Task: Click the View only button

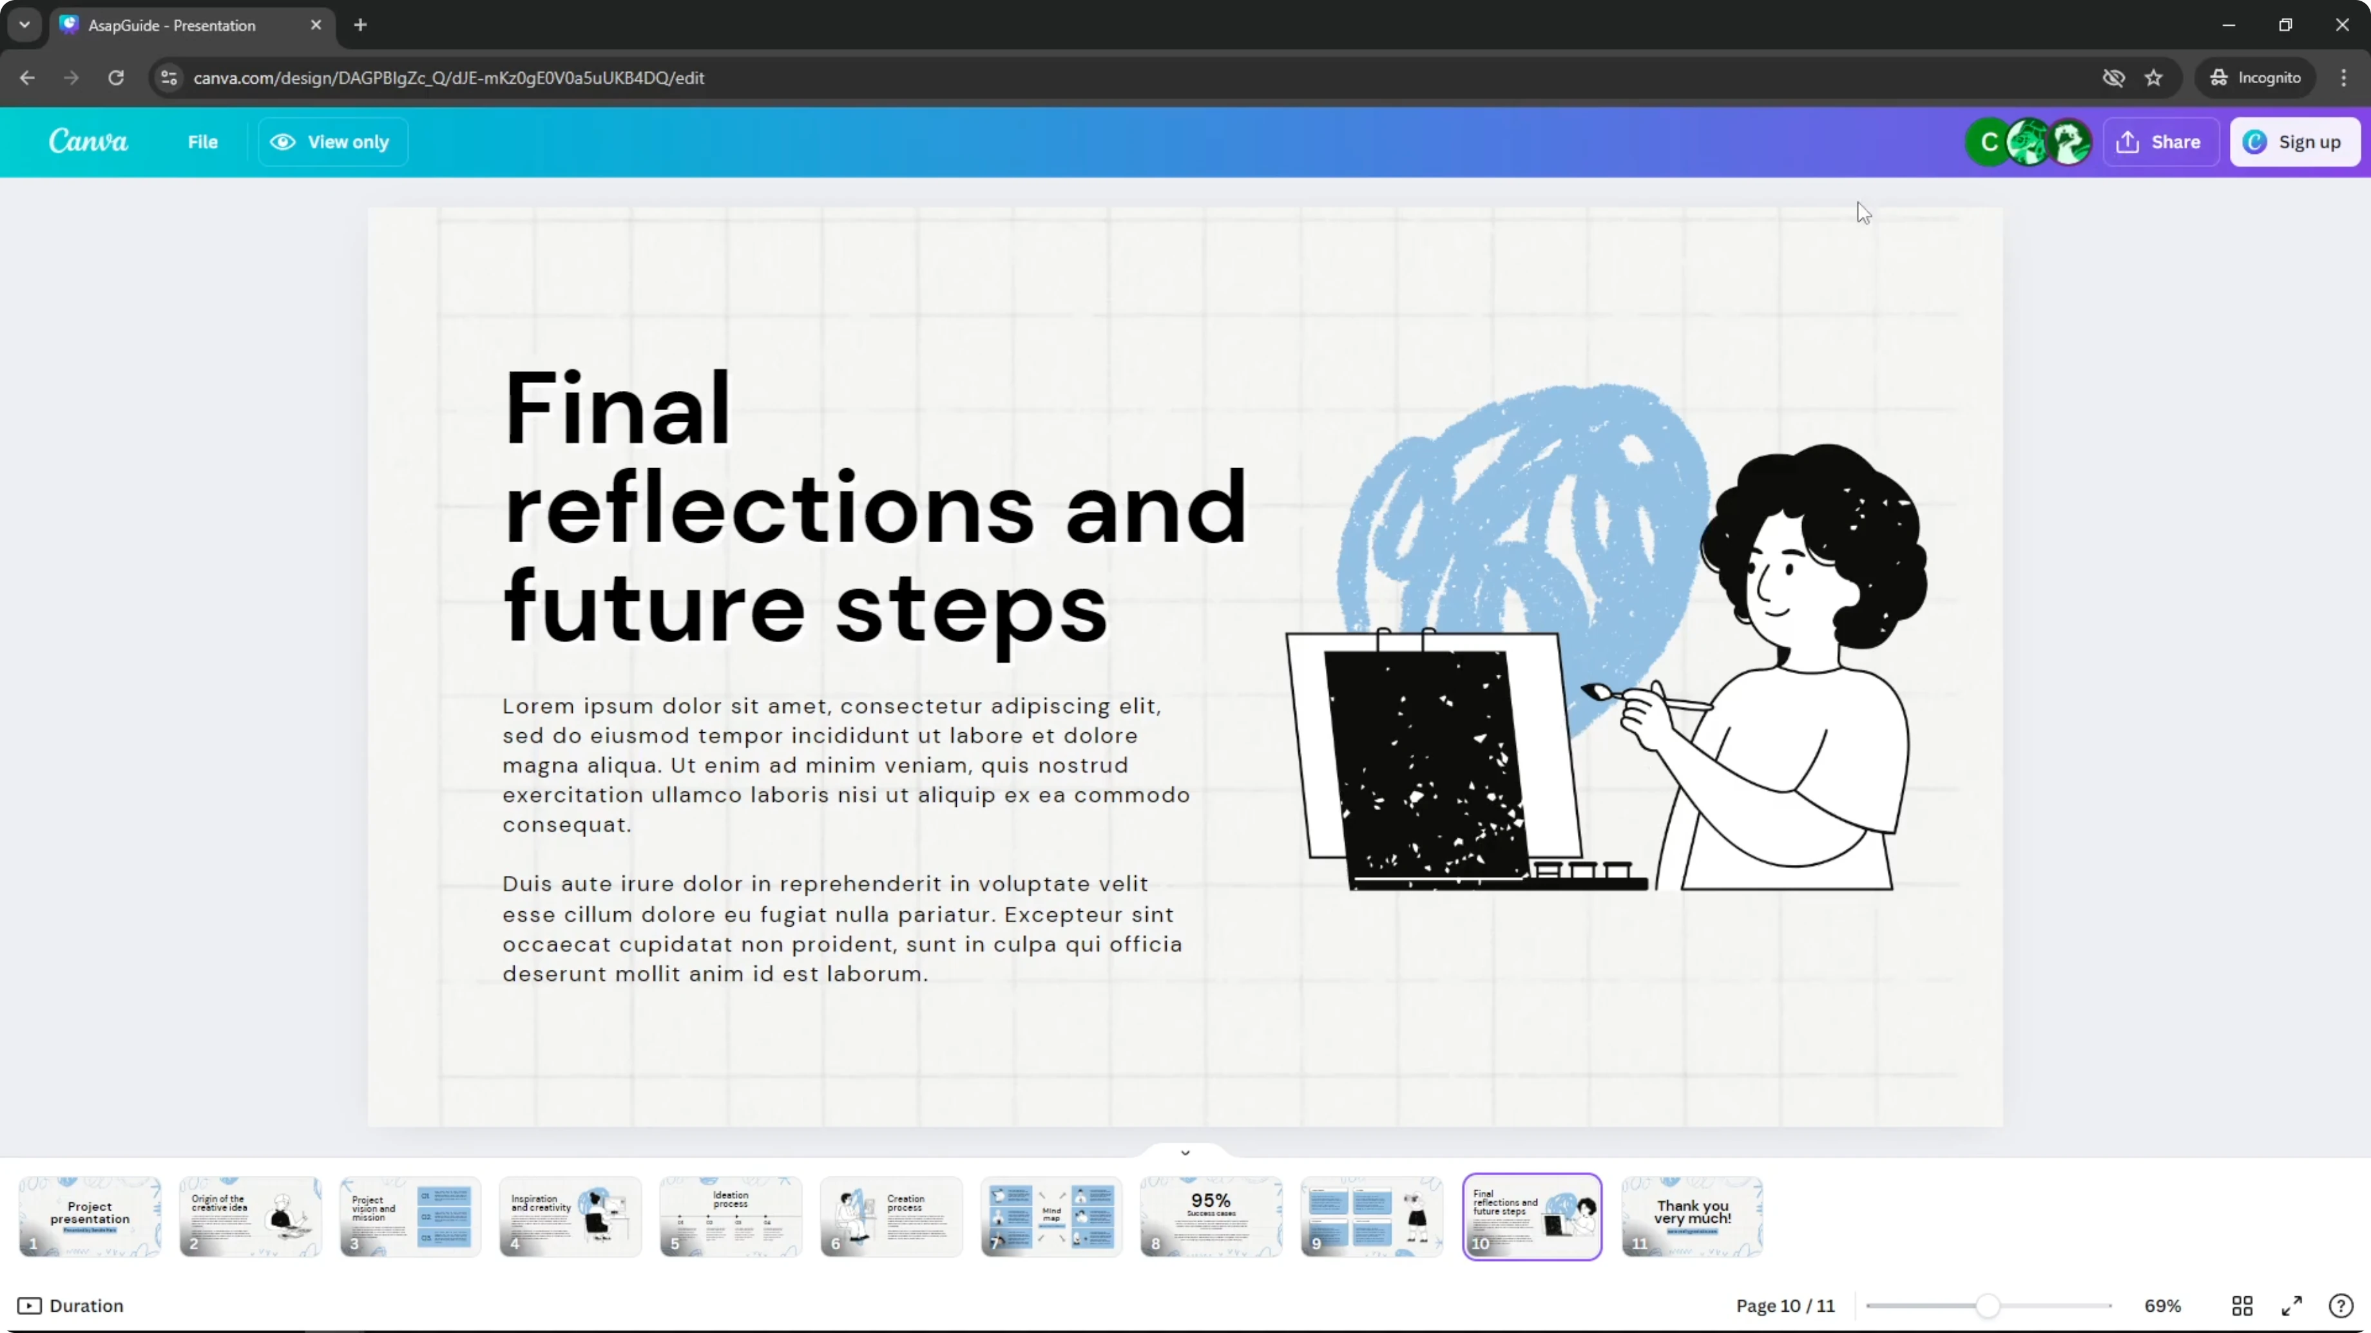Action: click(x=332, y=142)
